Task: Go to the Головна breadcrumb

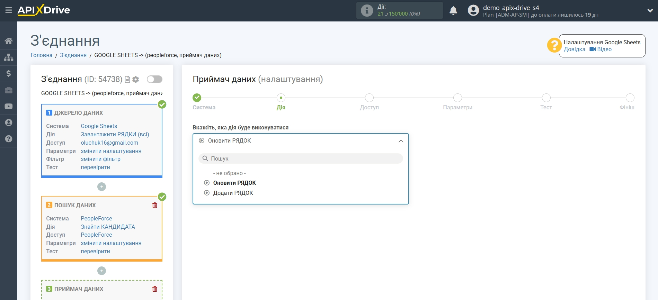Action: coord(42,55)
